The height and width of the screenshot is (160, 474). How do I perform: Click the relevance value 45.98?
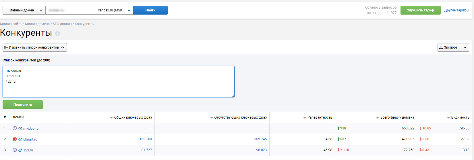click(328, 150)
